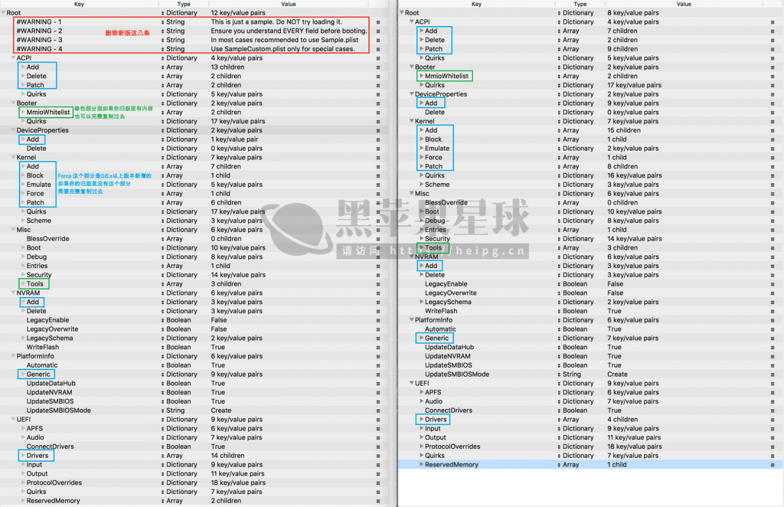Open row menu icon for right pane Booter
Screen dimensions: 784x507
click(x=772, y=67)
